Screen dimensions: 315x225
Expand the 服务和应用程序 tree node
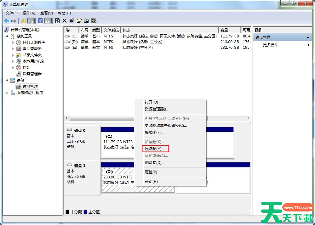click(x=7, y=93)
